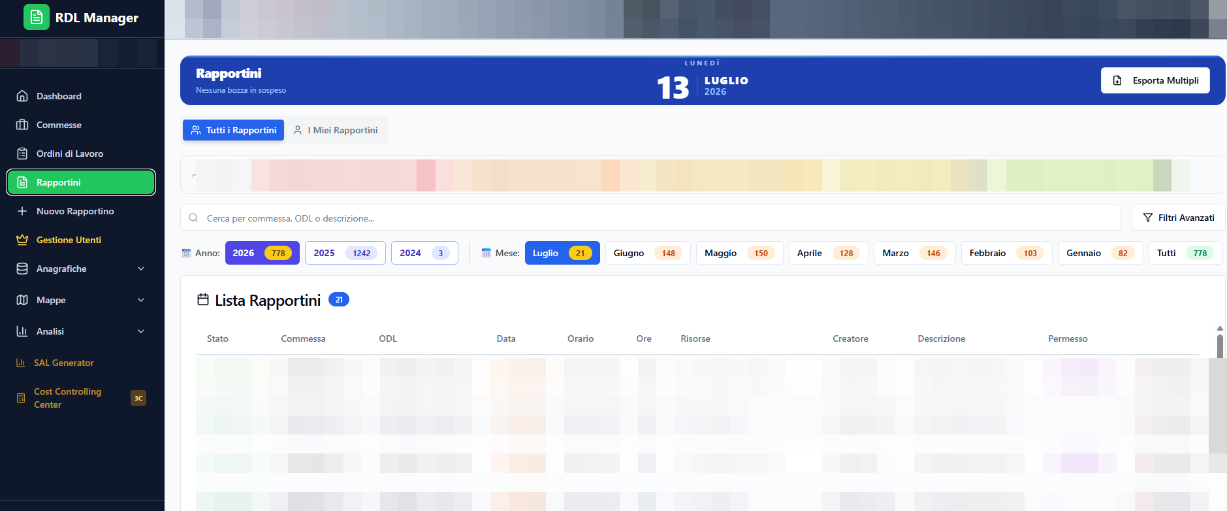Click the calendar icon next to Mese
Viewport: 1227px width, 511px height.
486,253
